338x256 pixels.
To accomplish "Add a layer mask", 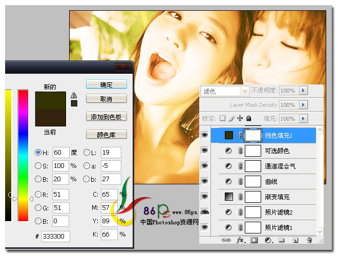I will (253, 240).
